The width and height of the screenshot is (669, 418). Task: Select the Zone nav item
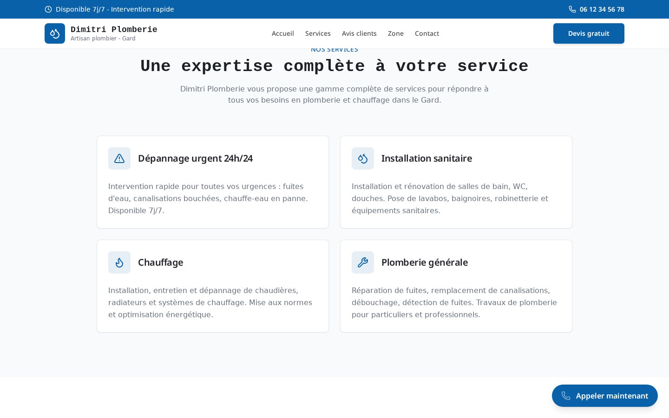coord(396,33)
